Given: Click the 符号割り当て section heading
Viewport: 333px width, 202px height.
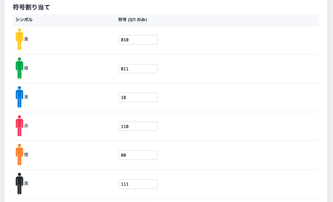Looking at the screenshot, I should point(32,7).
